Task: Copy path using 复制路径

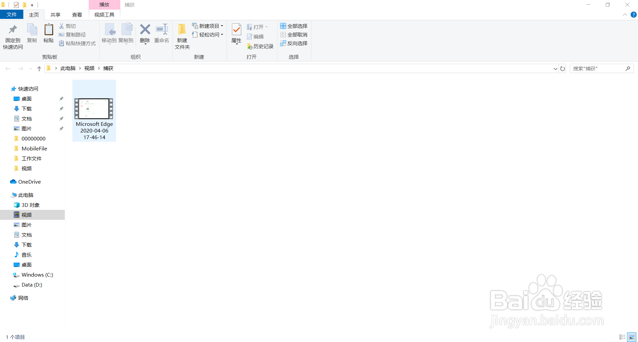Action: (x=72, y=35)
